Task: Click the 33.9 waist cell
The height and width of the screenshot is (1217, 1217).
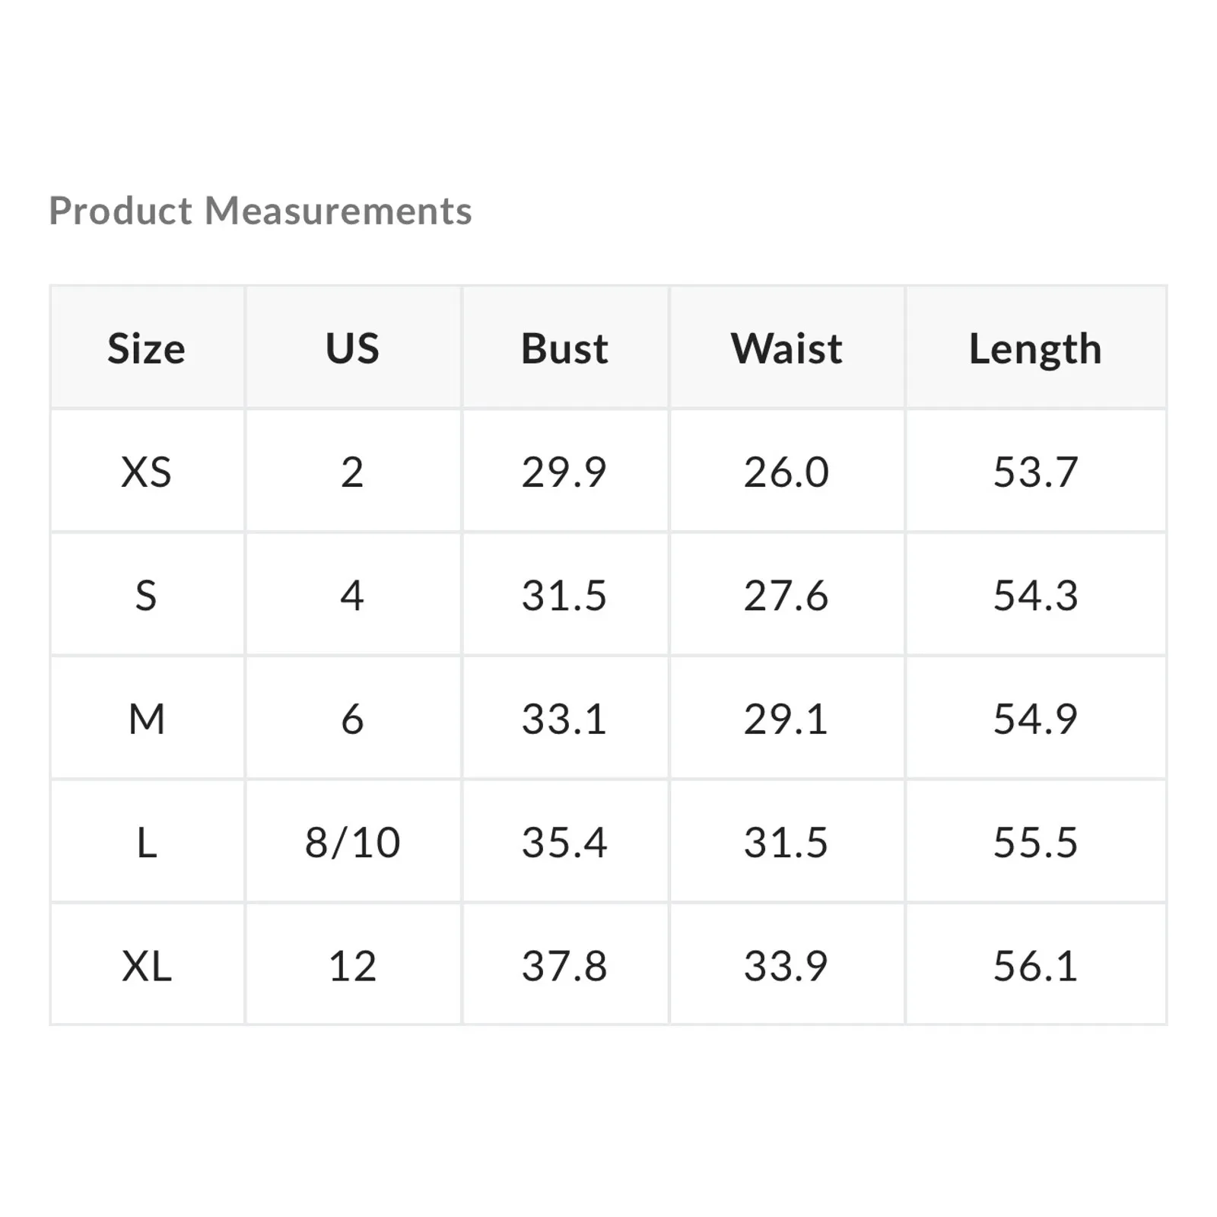Action: pos(786,966)
